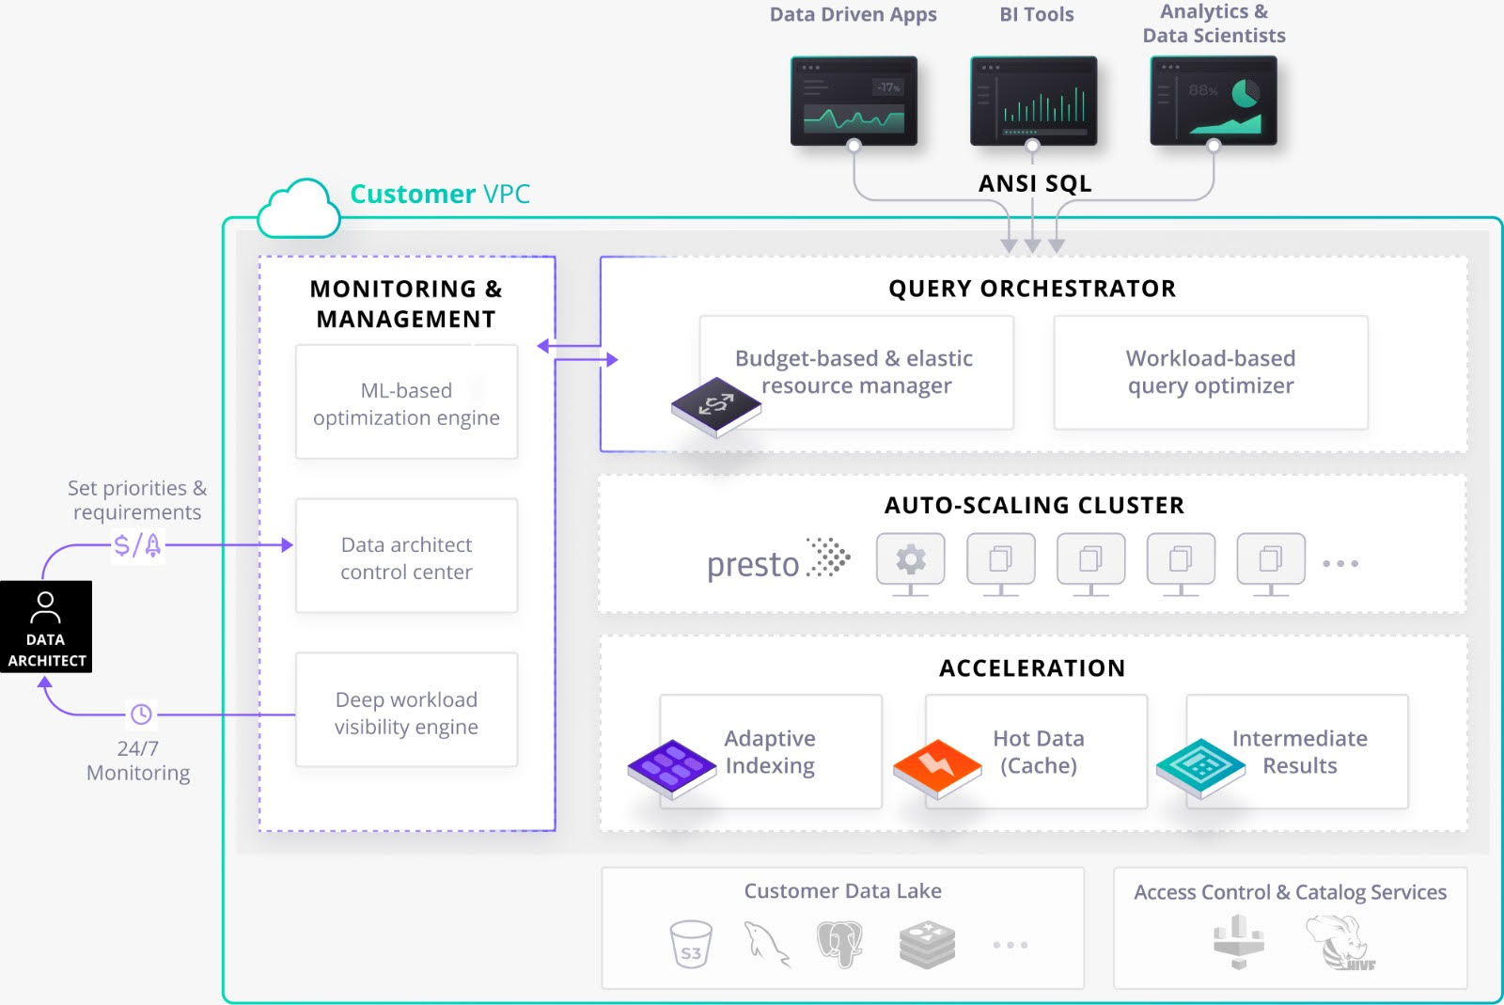Viewport: 1504px width, 1005px height.
Task: Click the dollar/rocket toggle on Set priorities arrow
Action: (x=139, y=543)
